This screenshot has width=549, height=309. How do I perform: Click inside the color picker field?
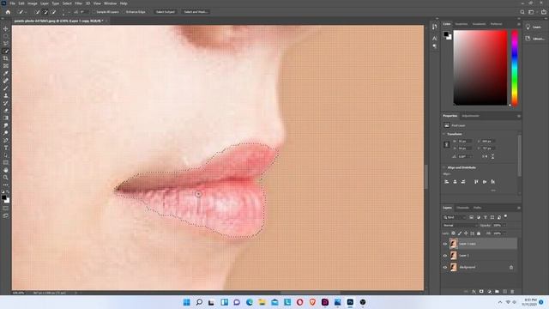480,68
